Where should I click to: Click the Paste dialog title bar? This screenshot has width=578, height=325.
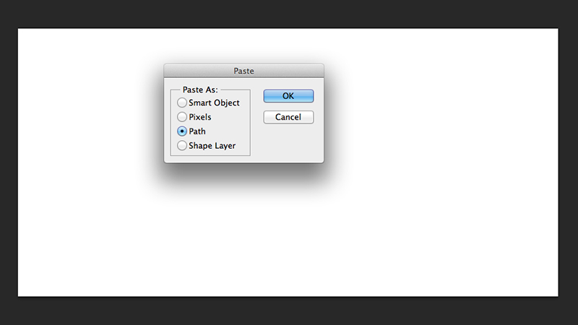click(243, 71)
